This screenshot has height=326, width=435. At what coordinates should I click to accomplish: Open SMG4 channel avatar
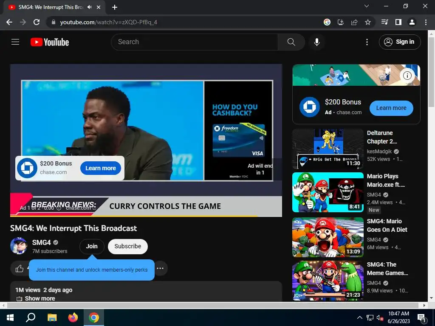(x=19, y=246)
